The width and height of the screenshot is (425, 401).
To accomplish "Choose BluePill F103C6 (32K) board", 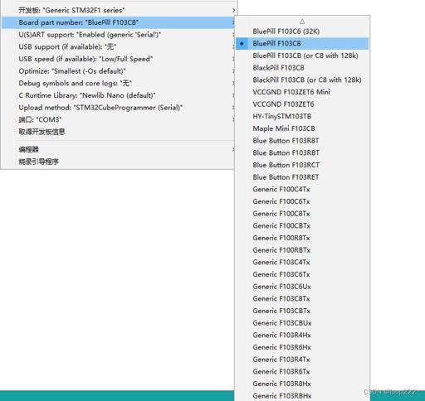I will pyautogui.click(x=302, y=31).
